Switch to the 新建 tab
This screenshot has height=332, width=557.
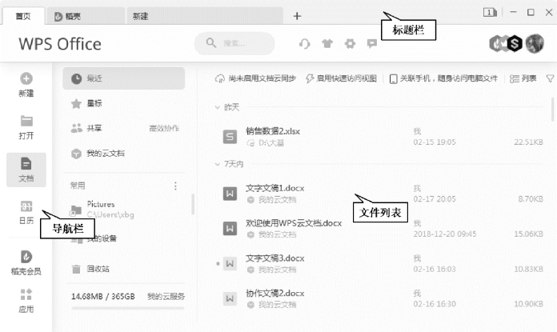coord(205,16)
